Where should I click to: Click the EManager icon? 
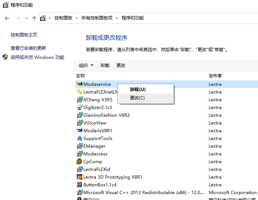pyautogui.click(x=80, y=146)
